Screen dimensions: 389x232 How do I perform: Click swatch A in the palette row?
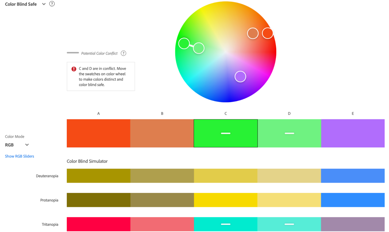coord(99,133)
